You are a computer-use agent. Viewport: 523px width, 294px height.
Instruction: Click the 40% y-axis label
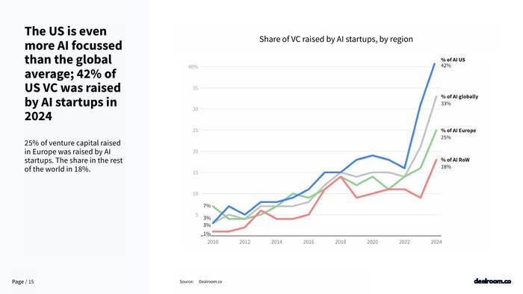193,67
